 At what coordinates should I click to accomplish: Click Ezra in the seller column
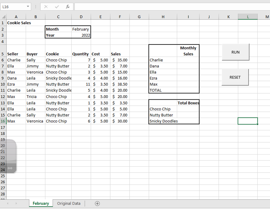[16, 84]
